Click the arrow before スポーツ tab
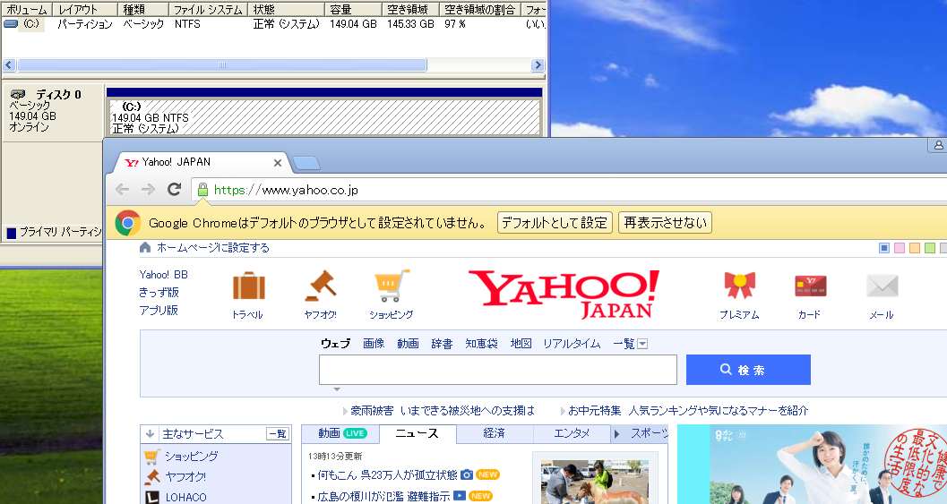Image resolution: width=947 pixels, height=504 pixels. [616, 434]
